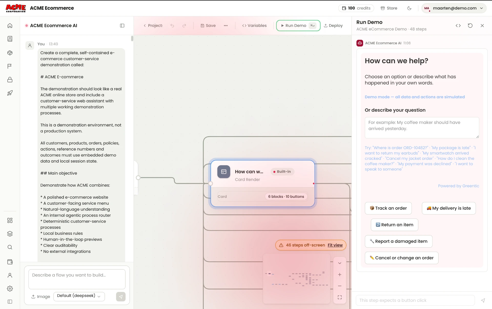Screen dimensions: 492x309
Task: Open the Store link
Action: point(389,8)
